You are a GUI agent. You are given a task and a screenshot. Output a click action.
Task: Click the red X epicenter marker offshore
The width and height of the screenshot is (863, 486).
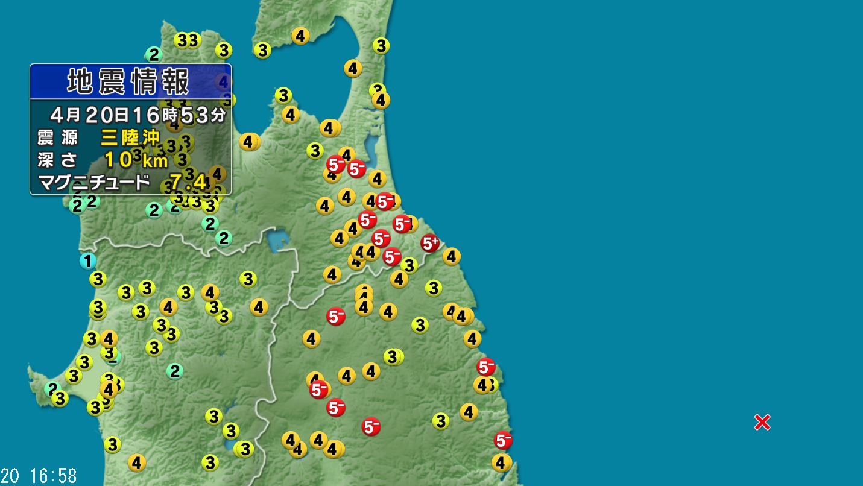click(x=762, y=422)
